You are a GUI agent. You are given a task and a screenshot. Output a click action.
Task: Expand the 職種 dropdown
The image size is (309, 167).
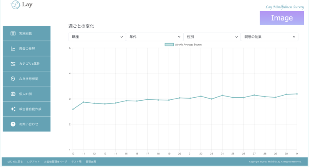[x=97, y=37]
